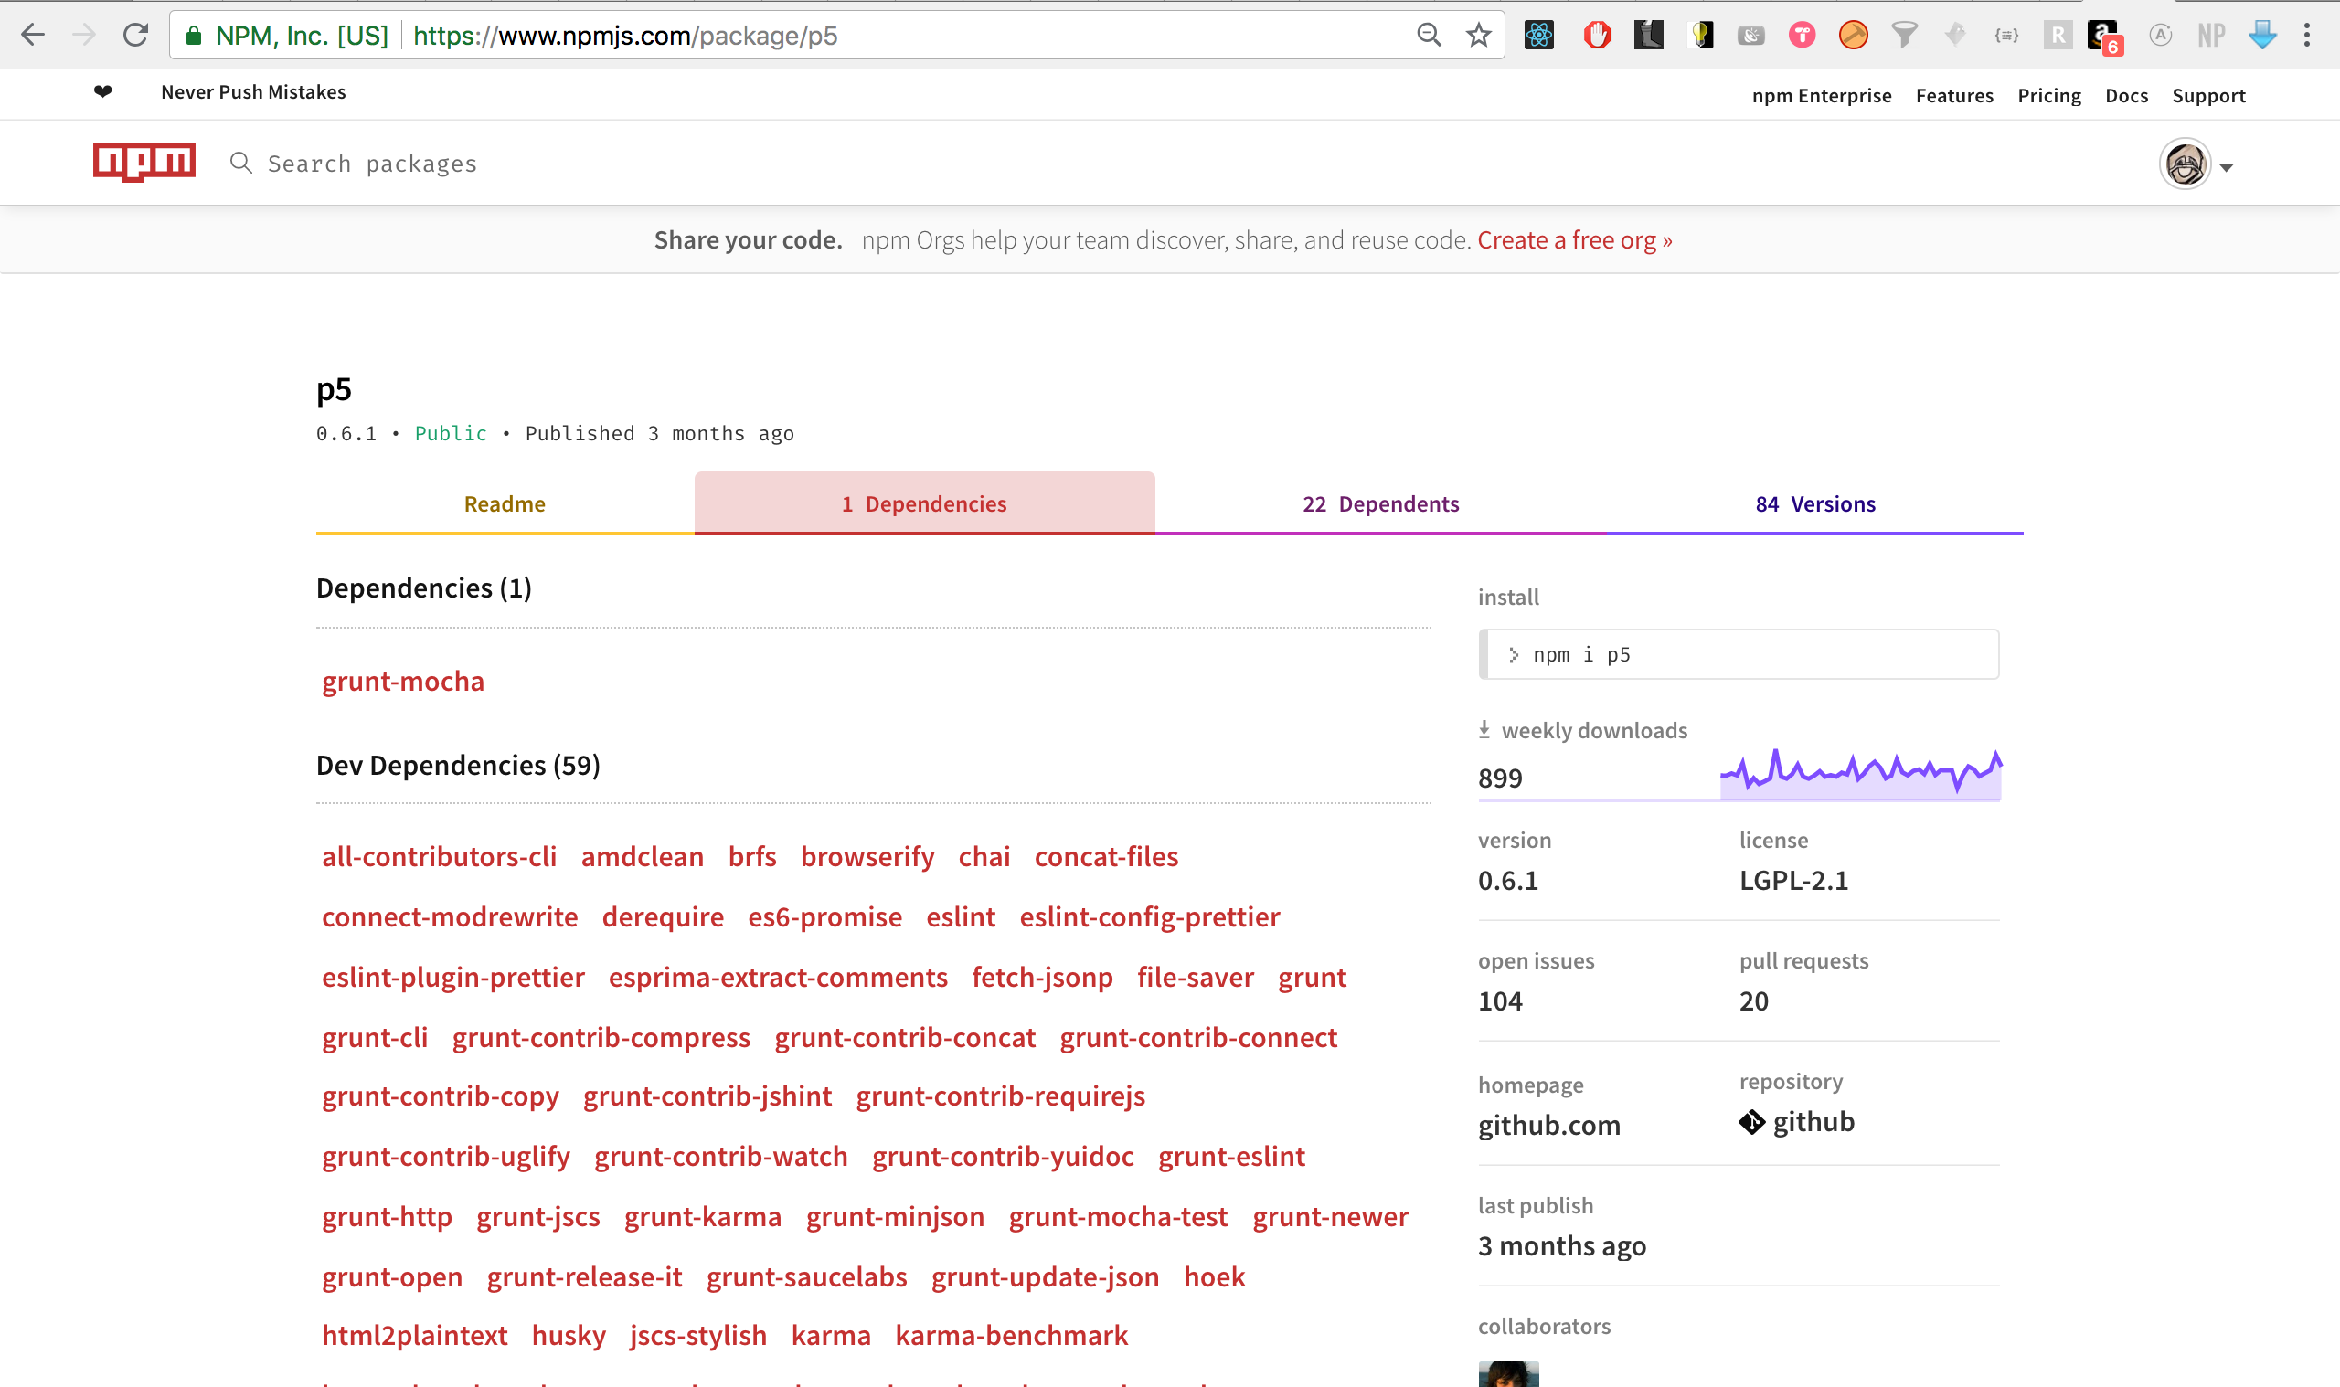Click the gray funnel filter extension
Screen dimensions: 2340x1387
(x=1904, y=36)
